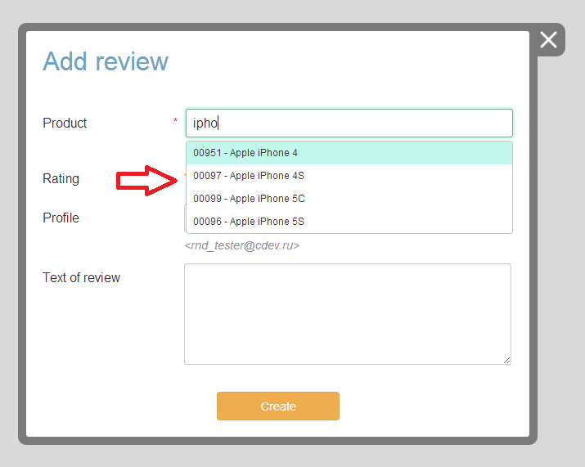Submit the review with Create button
Screen dimensions: 585x467
click(x=278, y=406)
